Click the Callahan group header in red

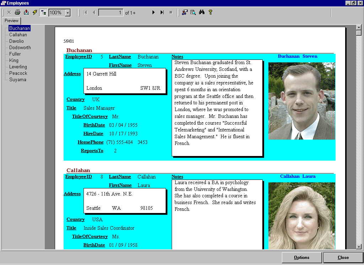tap(78, 170)
